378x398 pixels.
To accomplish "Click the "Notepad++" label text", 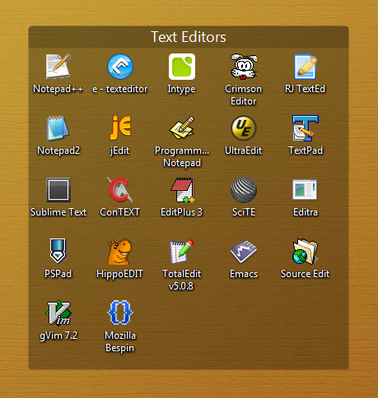I will coord(58,89).
